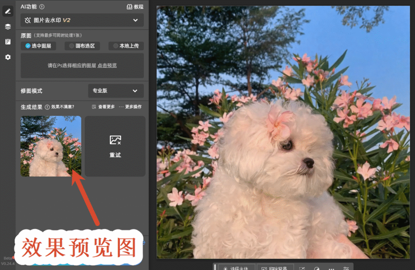Click the info icon beside AI功能
The image size is (415, 270).
[x=42, y=7]
